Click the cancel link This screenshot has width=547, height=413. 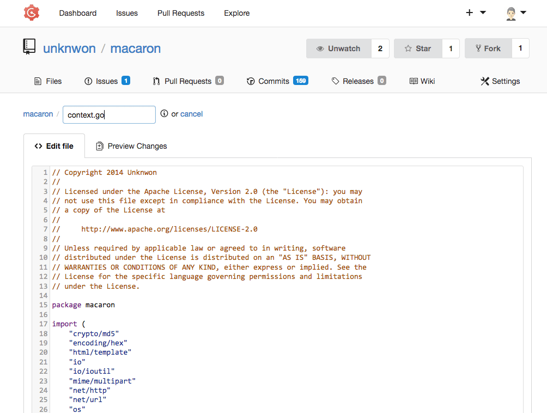(x=191, y=114)
